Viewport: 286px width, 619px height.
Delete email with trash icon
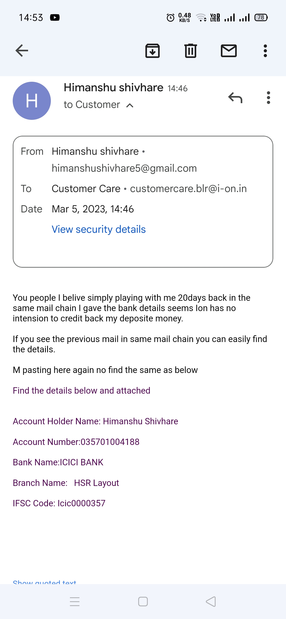(x=191, y=51)
